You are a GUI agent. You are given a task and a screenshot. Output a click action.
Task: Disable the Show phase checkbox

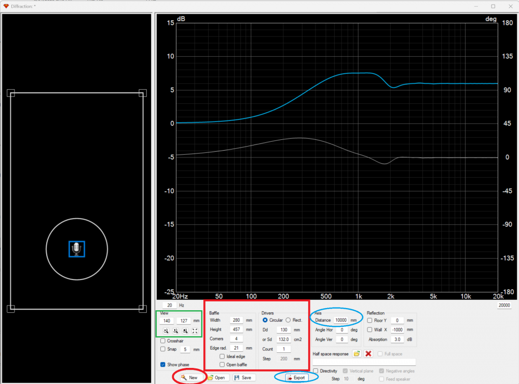tap(163, 365)
